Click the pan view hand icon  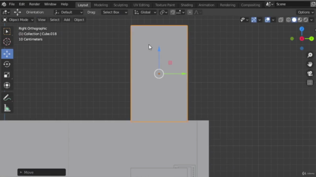[310, 64]
